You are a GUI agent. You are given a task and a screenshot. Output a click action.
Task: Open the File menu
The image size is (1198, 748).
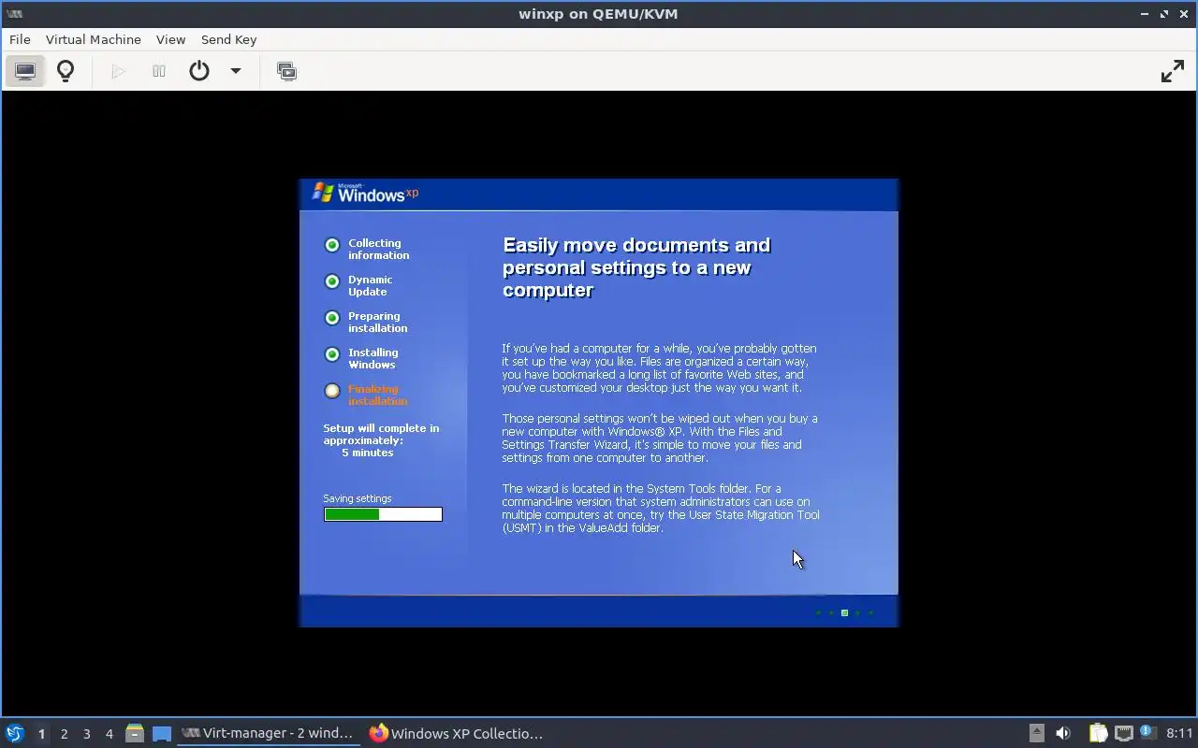click(x=20, y=39)
